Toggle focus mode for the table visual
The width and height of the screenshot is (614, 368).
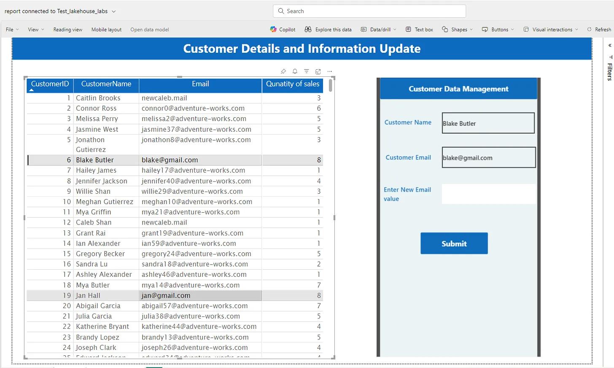pos(318,71)
